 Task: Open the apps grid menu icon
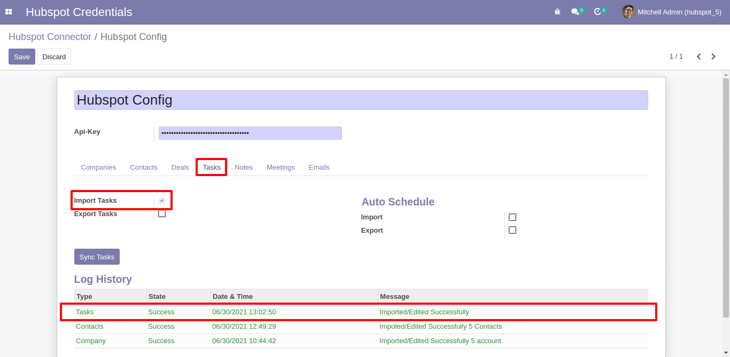pos(9,12)
